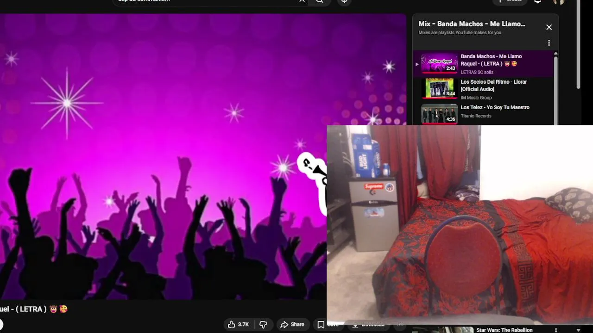The image size is (593, 333).
Task: Open the Share dialog for the video
Action: tap(292, 325)
